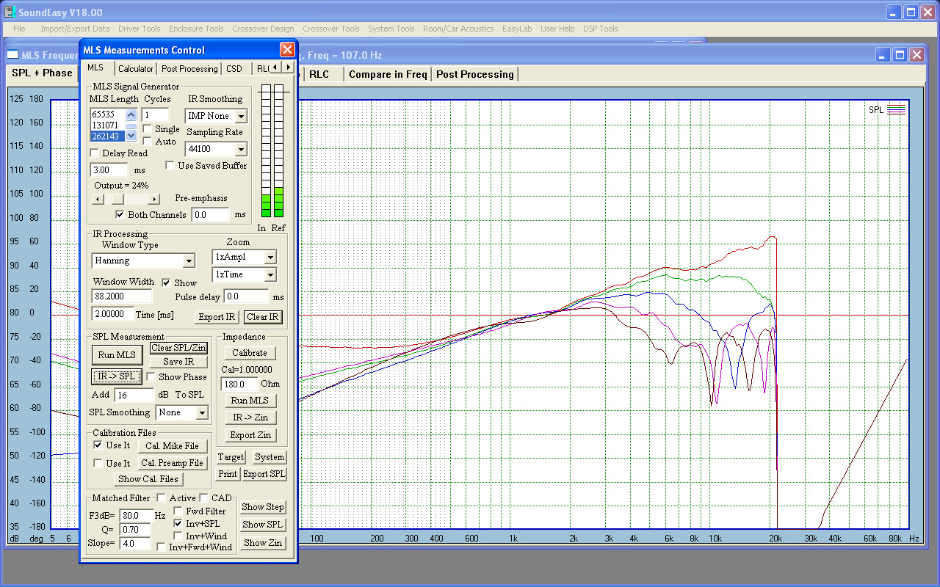Uncheck the Both Channels checkbox
This screenshot has width=940, height=587.
point(120,215)
